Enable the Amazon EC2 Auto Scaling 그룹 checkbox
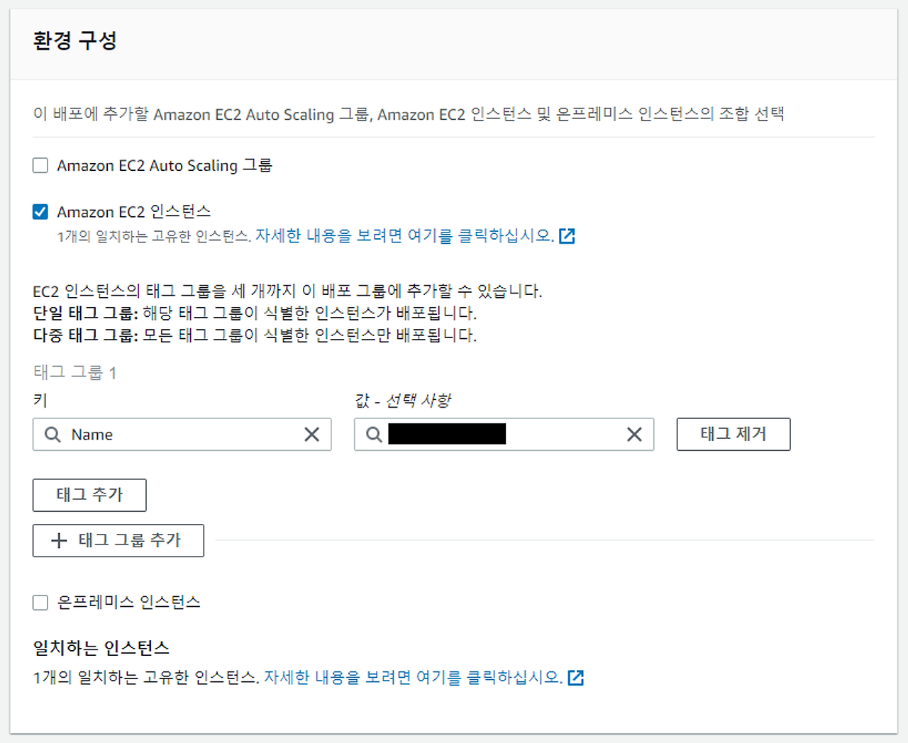The width and height of the screenshot is (908, 743). tap(40, 165)
